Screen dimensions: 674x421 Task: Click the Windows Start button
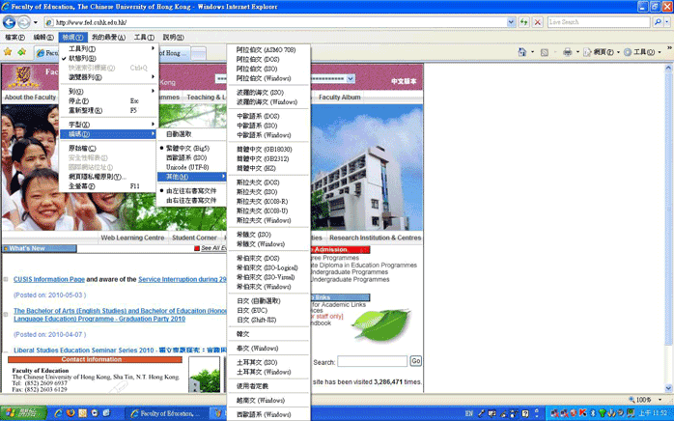point(23,413)
